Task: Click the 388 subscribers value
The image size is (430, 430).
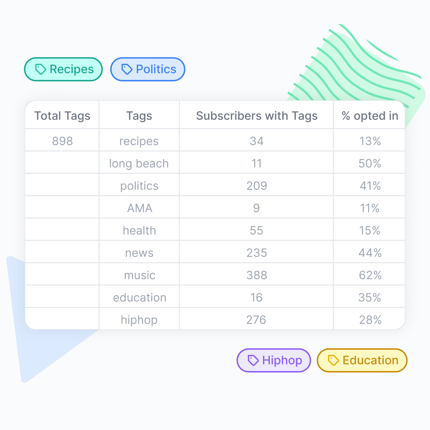Action: [257, 275]
